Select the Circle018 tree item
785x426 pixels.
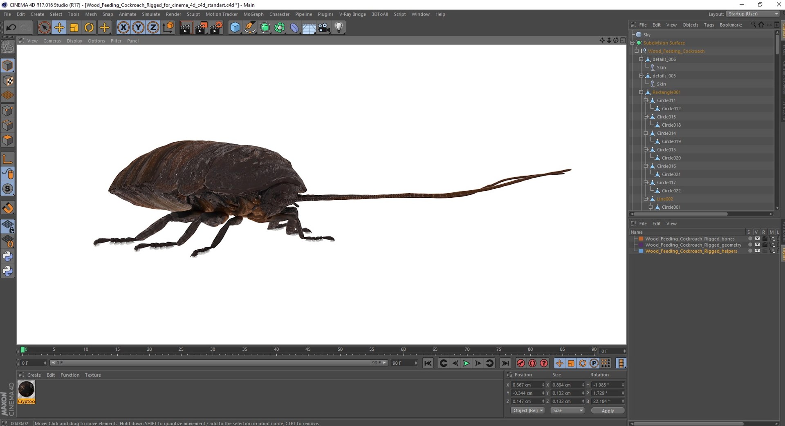(x=671, y=125)
